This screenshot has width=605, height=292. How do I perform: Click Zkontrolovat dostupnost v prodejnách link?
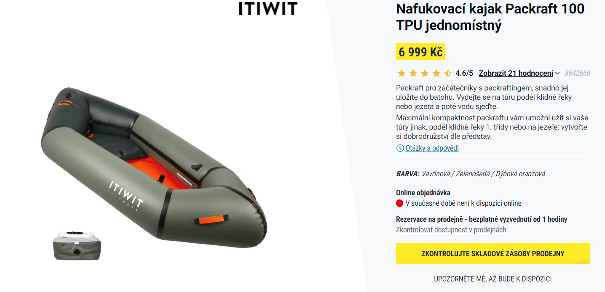[451, 230]
